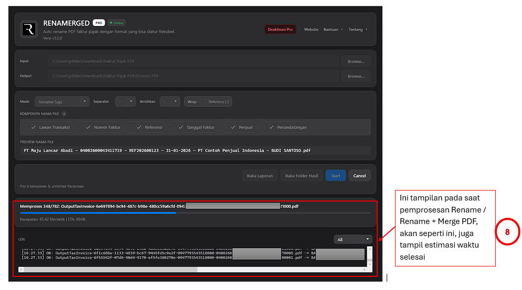Grab the drag handle of Penandatangan chip
The width and height of the screenshot is (522, 290).
pyautogui.click(x=263, y=127)
